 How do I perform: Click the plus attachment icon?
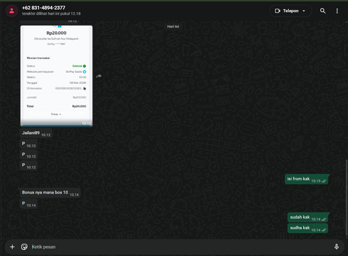click(x=13, y=247)
